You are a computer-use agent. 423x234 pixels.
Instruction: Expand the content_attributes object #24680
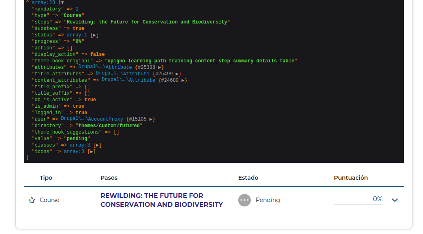tap(184, 81)
